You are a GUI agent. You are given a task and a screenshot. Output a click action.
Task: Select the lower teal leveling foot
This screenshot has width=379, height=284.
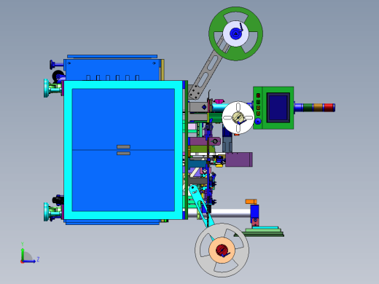tap(46, 212)
